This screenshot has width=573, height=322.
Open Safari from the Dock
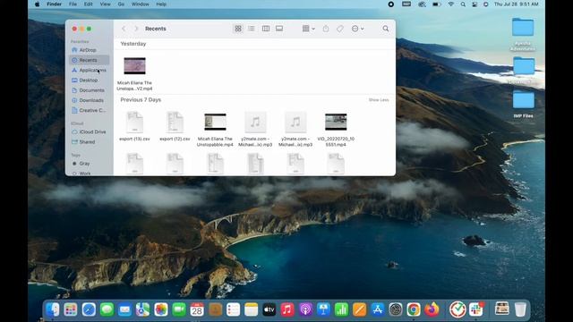(x=89, y=309)
